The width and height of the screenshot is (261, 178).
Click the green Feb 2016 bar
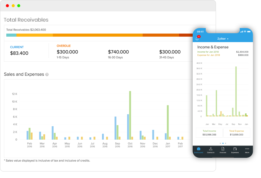(30, 134)
